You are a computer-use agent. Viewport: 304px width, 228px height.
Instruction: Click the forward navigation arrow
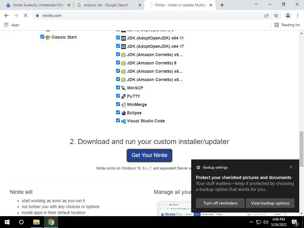click(16, 15)
